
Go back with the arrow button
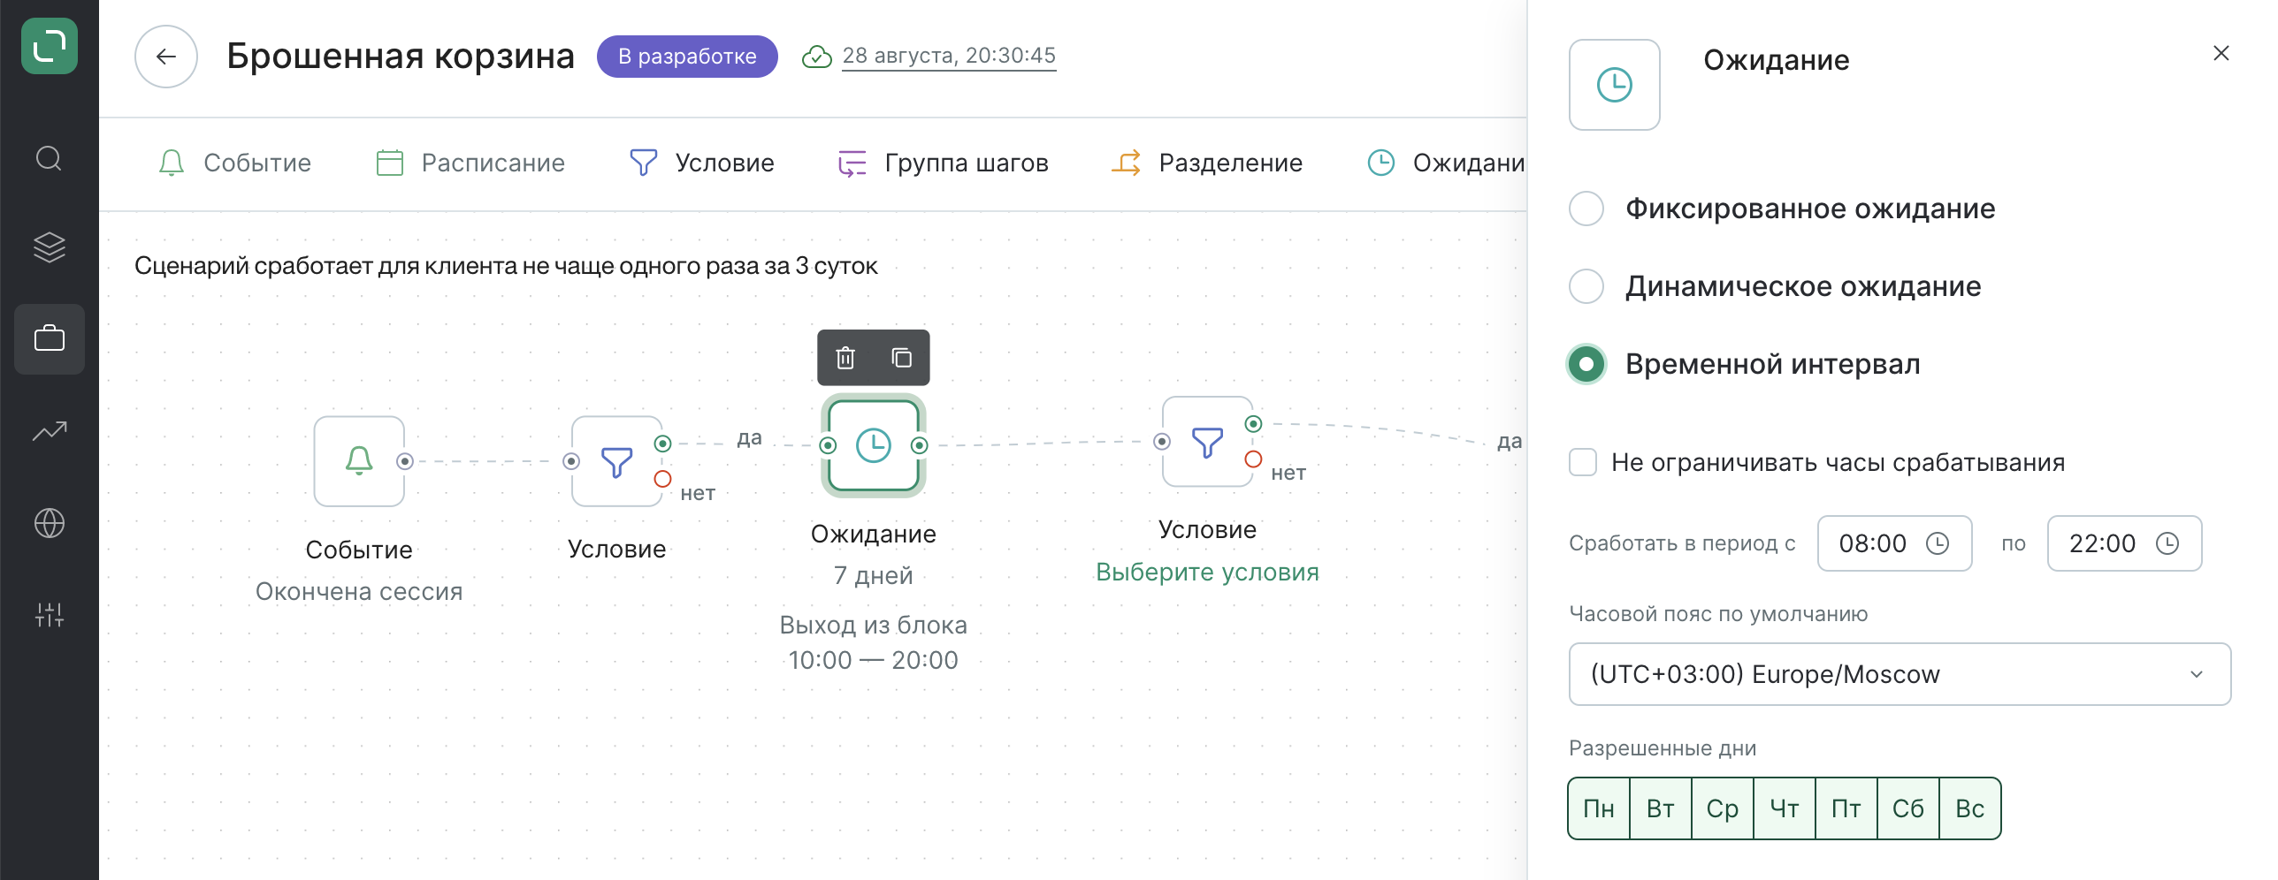pyautogui.click(x=166, y=57)
